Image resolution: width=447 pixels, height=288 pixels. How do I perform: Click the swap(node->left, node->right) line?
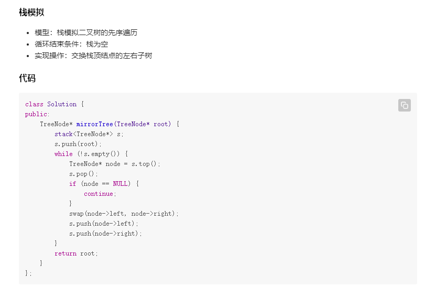pos(124,214)
